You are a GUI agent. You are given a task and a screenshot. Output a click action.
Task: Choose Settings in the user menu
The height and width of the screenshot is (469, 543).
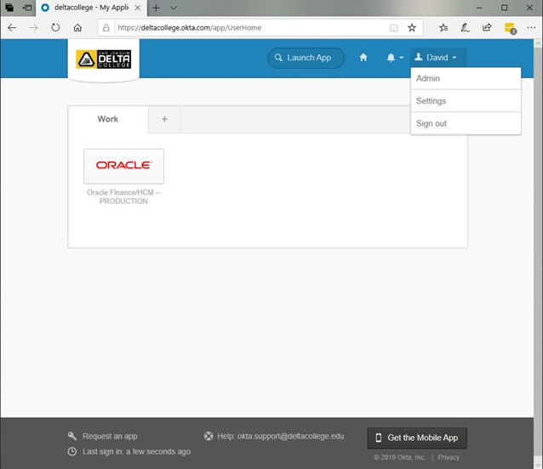(431, 101)
